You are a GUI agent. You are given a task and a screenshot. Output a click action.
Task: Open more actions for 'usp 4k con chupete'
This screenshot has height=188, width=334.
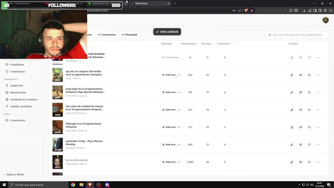[x=318, y=75]
